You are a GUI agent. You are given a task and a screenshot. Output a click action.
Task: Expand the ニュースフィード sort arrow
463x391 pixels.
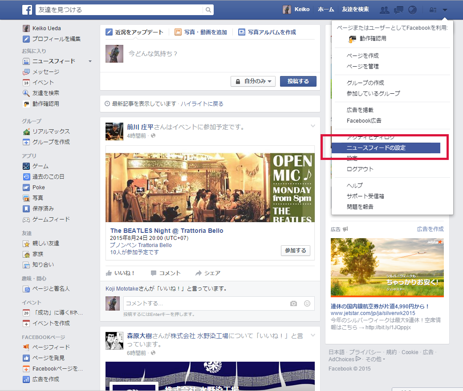[x=90, y=61]
